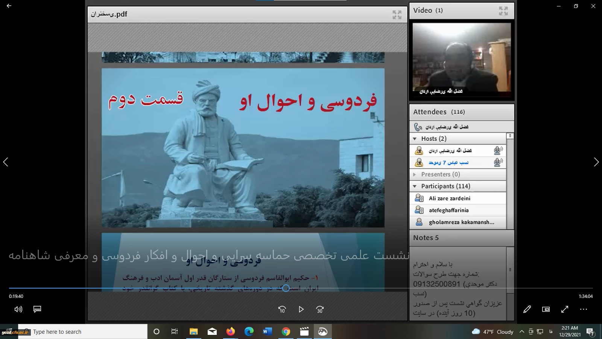The height and width of the screenshot is (339, 602).
Task: Toggle the volume speaker icon
Action: point(18,309)
